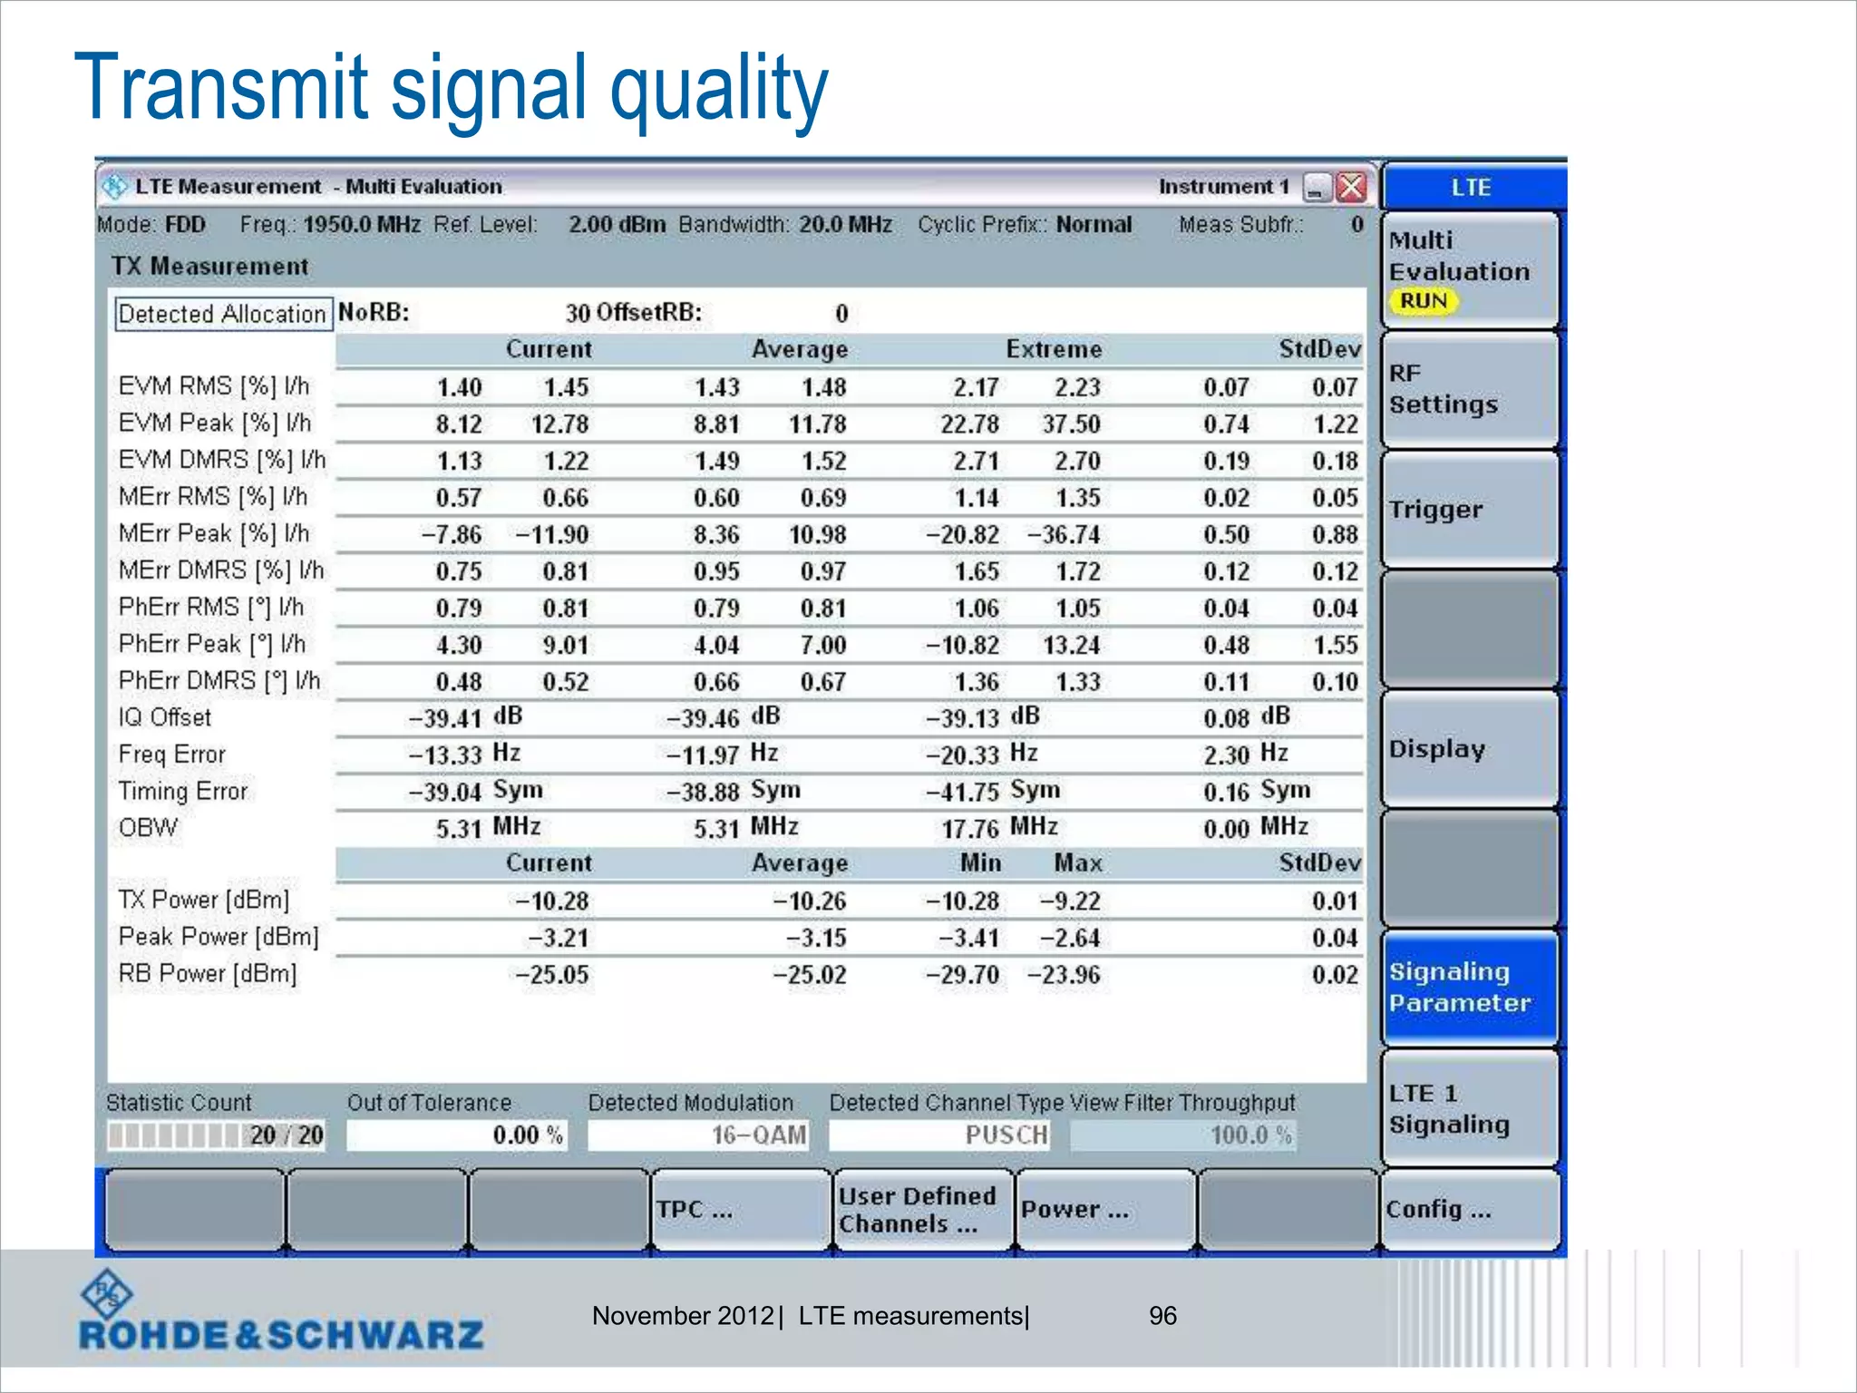Click the -13.33 Hz Freq Error value
This screenshot has width=1857, height=1393.
pyautogui.click(x=464, y=755)
